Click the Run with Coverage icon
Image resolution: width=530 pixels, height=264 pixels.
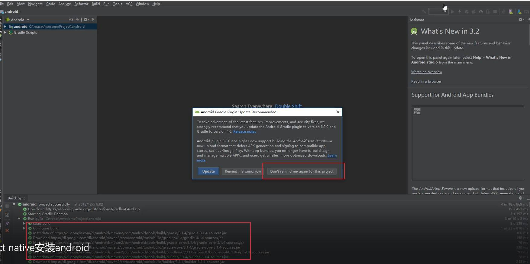click(x=473, y=11)
